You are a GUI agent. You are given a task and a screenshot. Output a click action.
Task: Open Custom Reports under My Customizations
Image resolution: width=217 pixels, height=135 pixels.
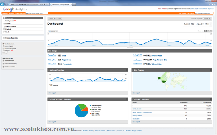point(9,46)
